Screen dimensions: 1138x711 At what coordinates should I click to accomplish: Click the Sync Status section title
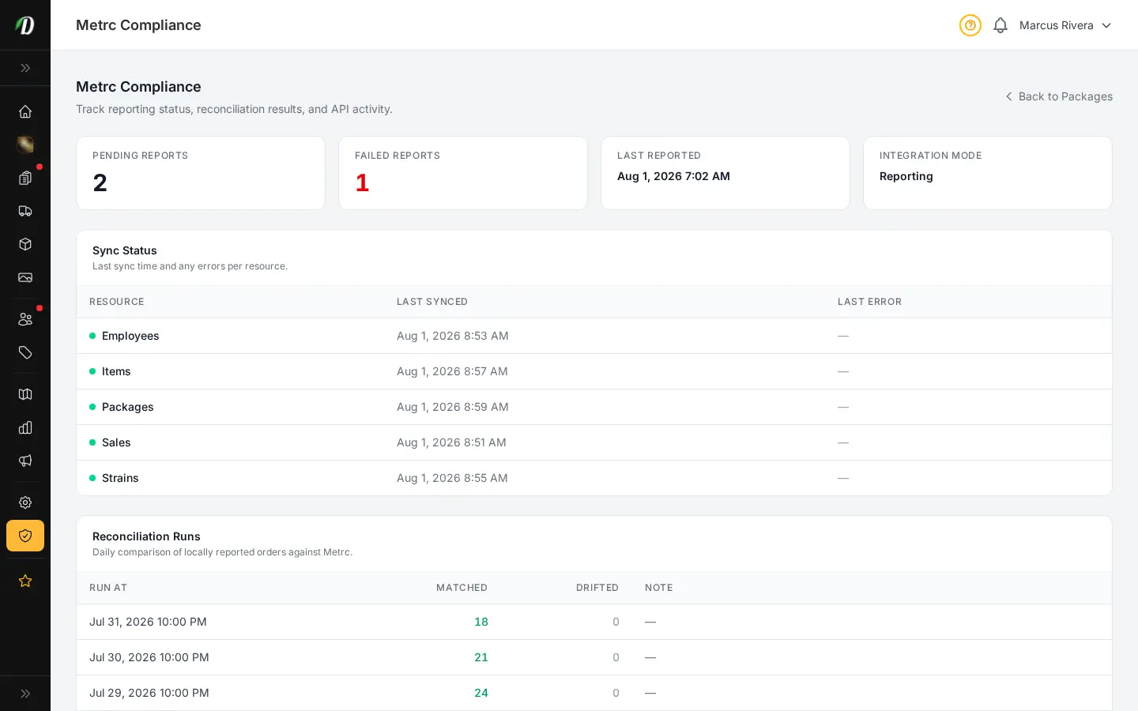point(125,250)
